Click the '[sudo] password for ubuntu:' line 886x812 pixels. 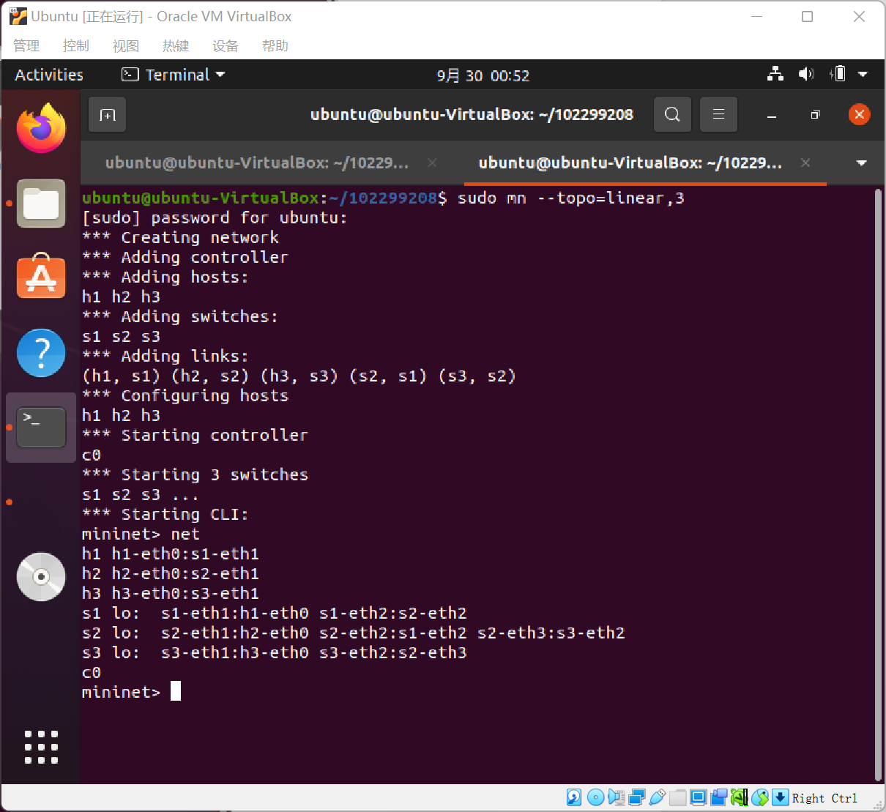[215, 217]
